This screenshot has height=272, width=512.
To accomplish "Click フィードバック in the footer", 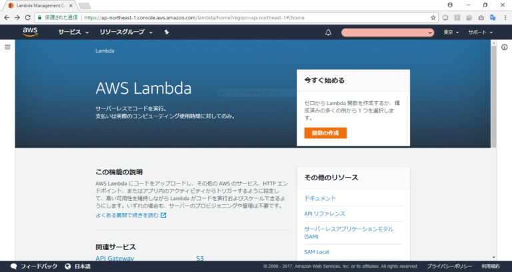I will click(39, 266).
